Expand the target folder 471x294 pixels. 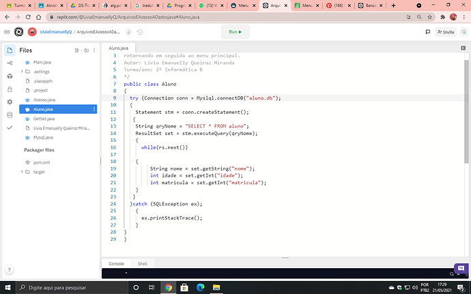[x=22, y=172]
